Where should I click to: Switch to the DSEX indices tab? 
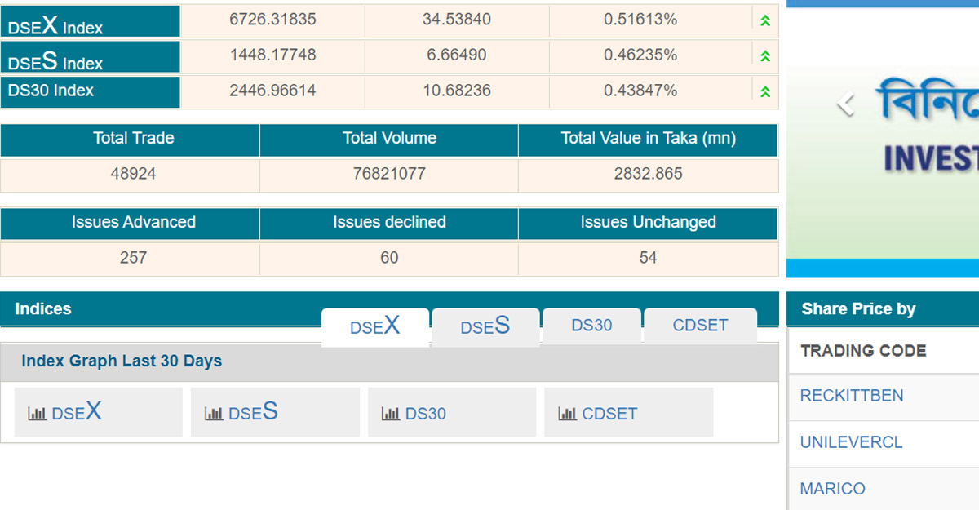tap(375, 326)
